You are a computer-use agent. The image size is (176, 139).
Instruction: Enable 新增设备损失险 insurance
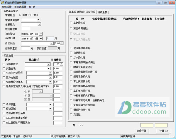pos(71,76)
